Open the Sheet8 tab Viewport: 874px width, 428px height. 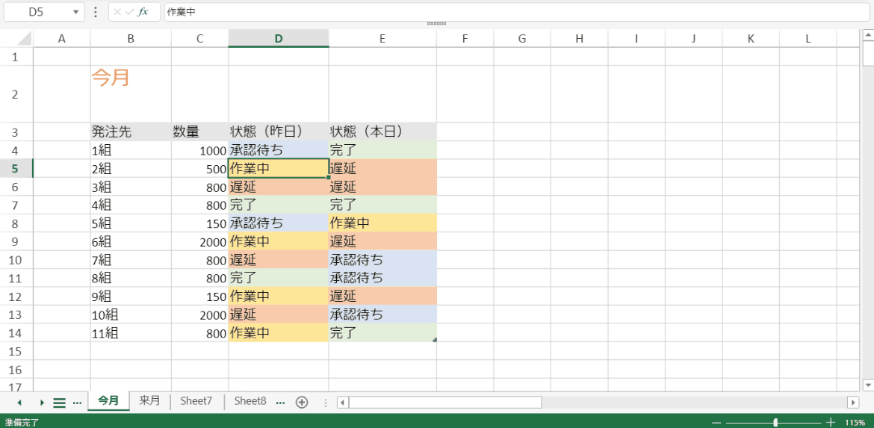tap(250, 401)
